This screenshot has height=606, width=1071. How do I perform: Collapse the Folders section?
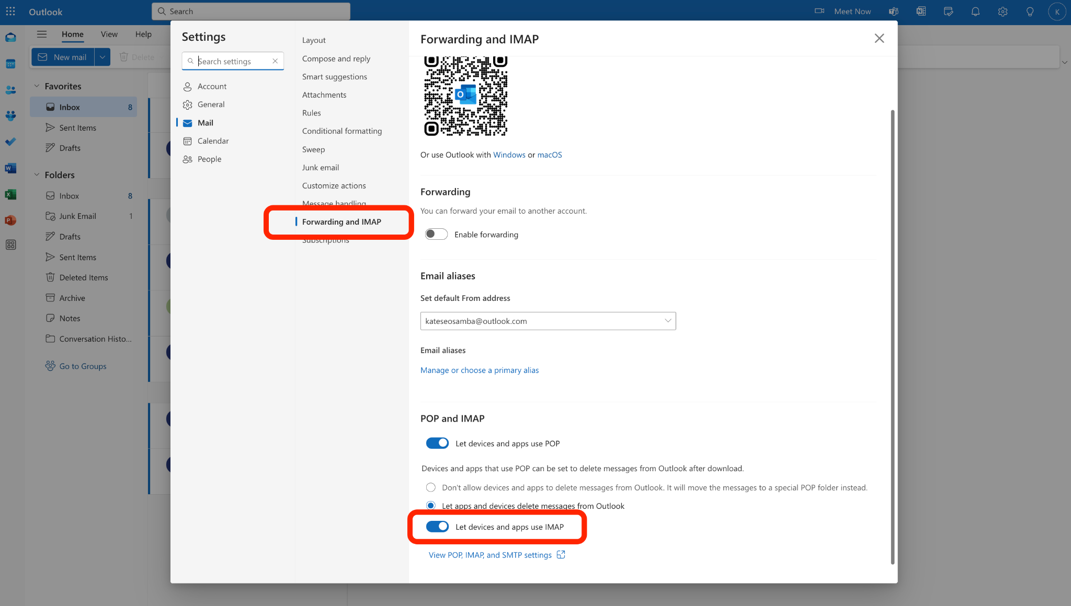[37, 174]
